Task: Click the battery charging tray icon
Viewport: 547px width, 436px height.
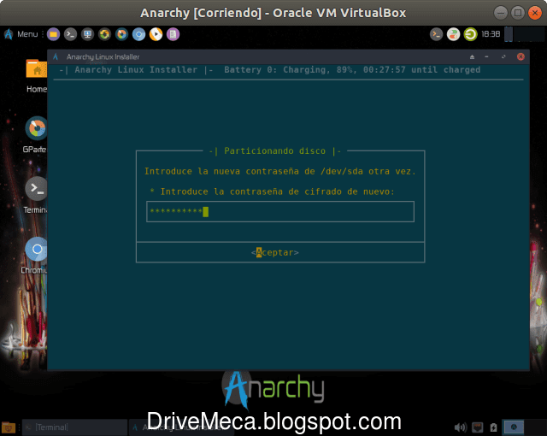Action: click(493, 427)
